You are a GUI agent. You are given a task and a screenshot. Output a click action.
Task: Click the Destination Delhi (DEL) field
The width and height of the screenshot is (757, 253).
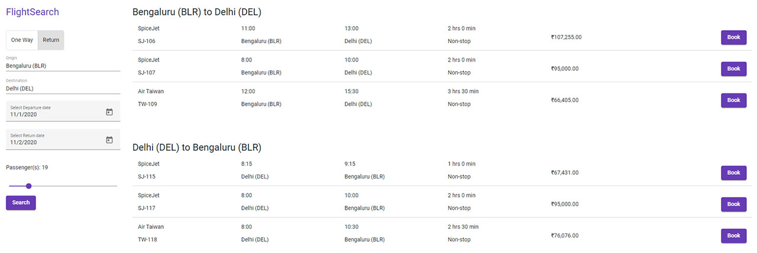63,89
